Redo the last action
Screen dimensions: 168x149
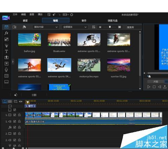tap(59, 15)
